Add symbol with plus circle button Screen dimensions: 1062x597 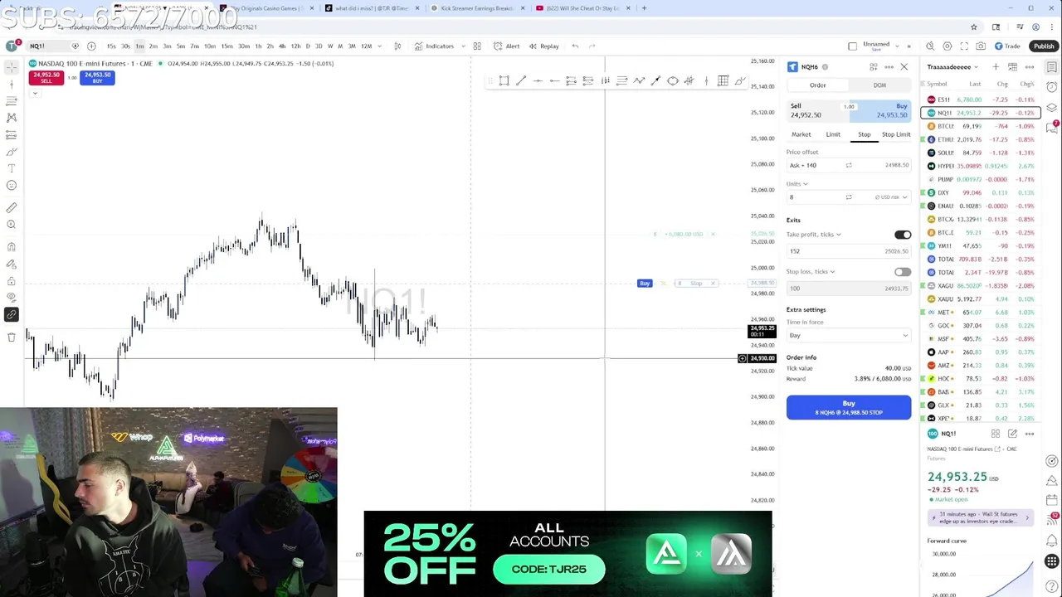[91, 46]
